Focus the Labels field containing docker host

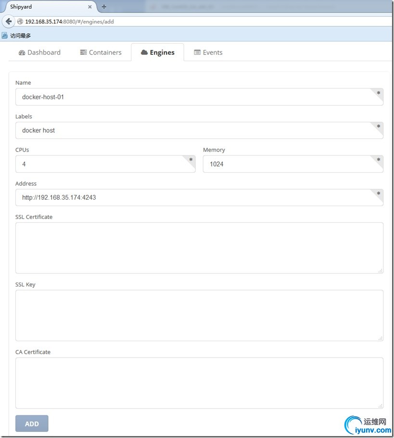tap(199, 130)
